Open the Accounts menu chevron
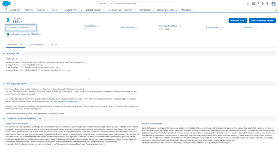Viewport: 279px width, 153px height. (x=48, y=10)
